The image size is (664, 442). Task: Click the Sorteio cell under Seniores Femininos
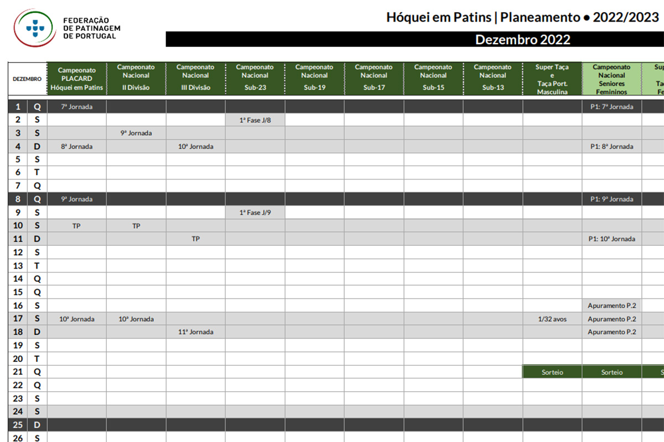click(x=611, y=372)
